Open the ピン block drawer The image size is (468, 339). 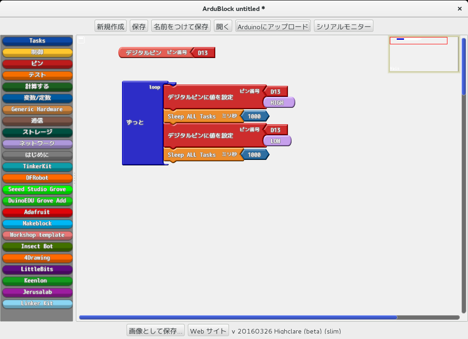37,64
